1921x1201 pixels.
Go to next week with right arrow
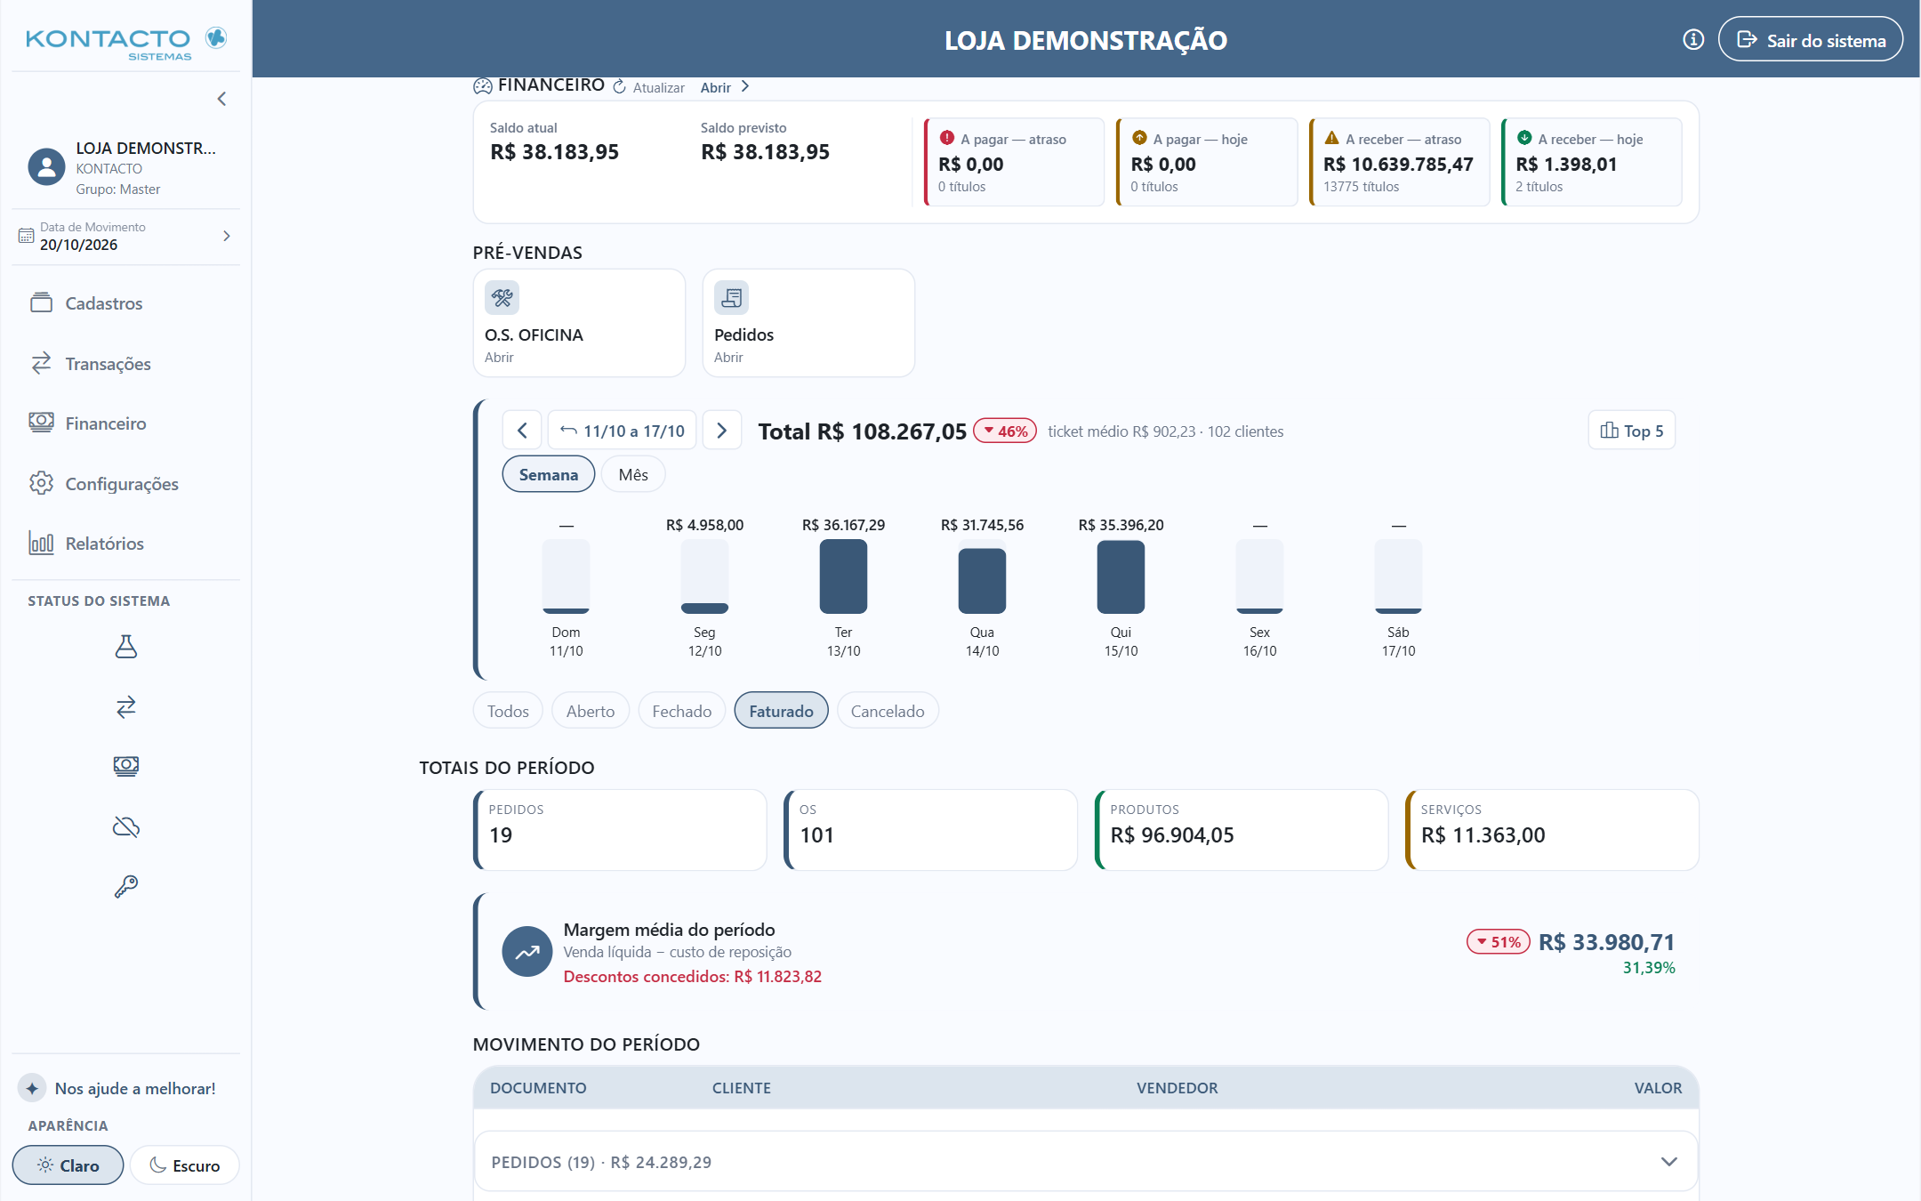pyautogui.click(x=722, y=431)
